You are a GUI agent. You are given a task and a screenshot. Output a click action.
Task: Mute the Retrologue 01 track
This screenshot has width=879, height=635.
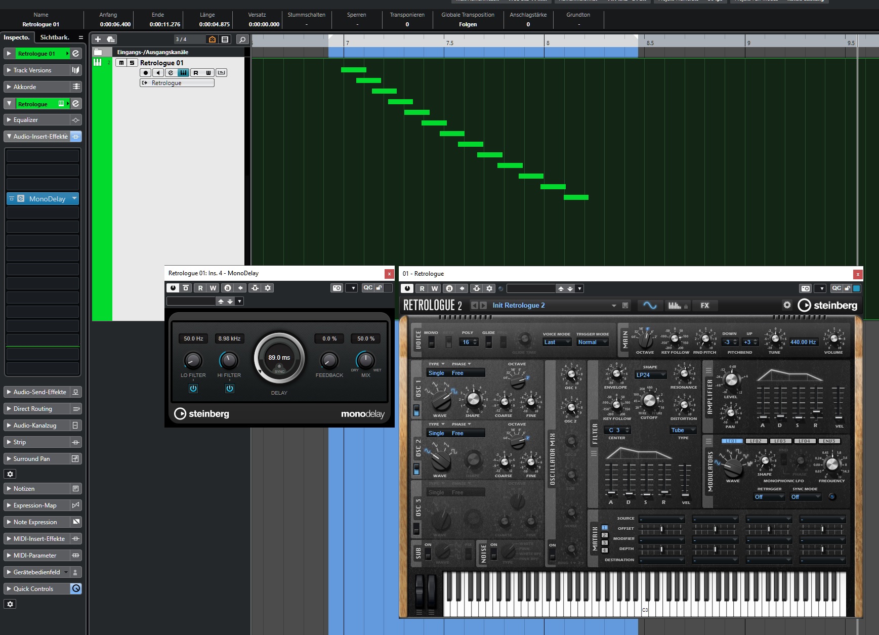(121, 63)
